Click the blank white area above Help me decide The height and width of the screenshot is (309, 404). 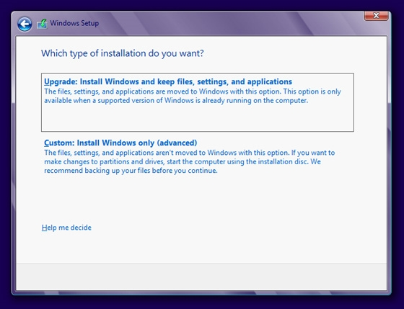(180, 200)
